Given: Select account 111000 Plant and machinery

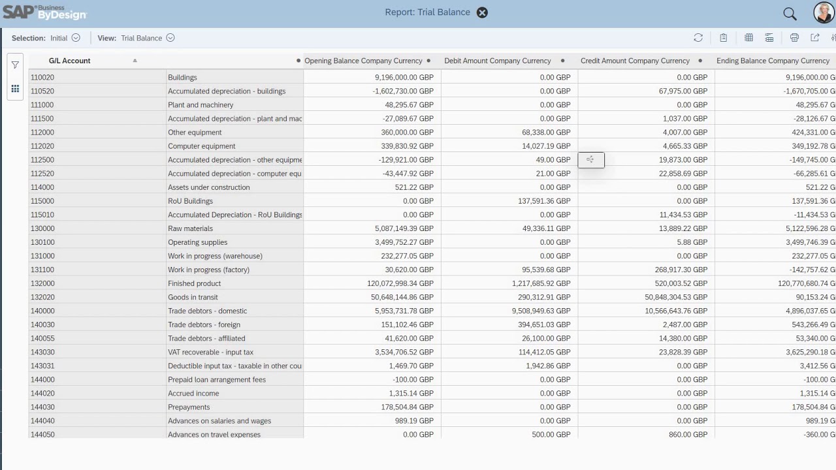Looking at the screenshot, I should 201,104.
